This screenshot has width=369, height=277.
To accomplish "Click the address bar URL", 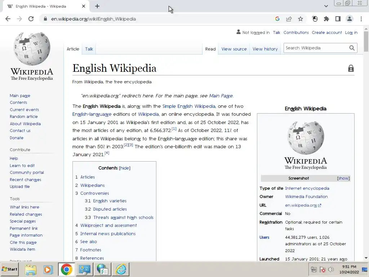I will coord(93,19).
